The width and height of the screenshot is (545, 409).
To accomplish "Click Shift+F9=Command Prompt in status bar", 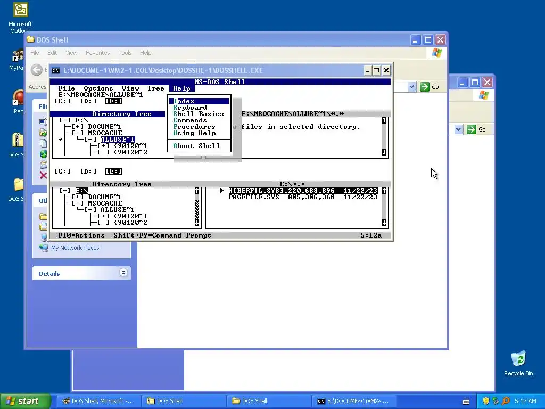I will coord(162,235).
